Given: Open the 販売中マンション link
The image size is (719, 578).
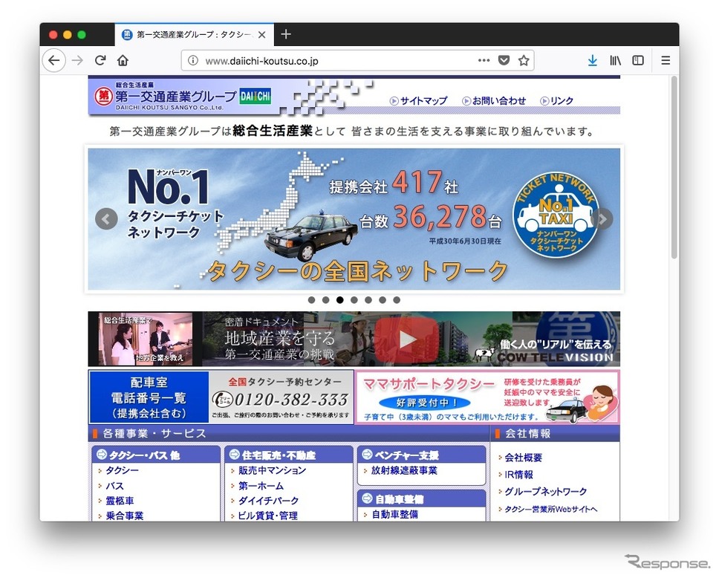Looking at the screenshot, I should coord(272,470).
